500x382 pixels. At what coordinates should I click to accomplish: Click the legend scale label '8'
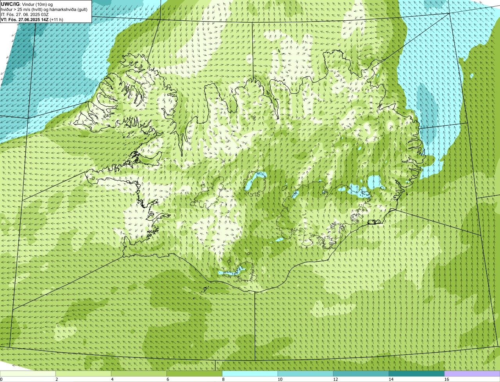pos(223,379)
